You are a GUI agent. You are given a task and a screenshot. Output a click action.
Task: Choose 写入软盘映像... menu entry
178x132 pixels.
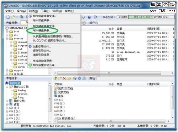pos(42,20)
